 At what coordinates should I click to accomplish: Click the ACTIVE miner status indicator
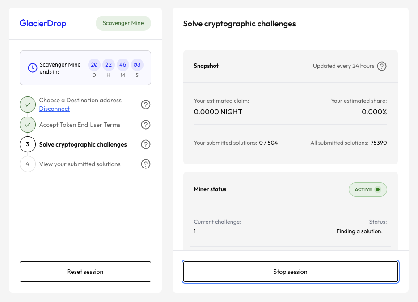click(367, 189)
